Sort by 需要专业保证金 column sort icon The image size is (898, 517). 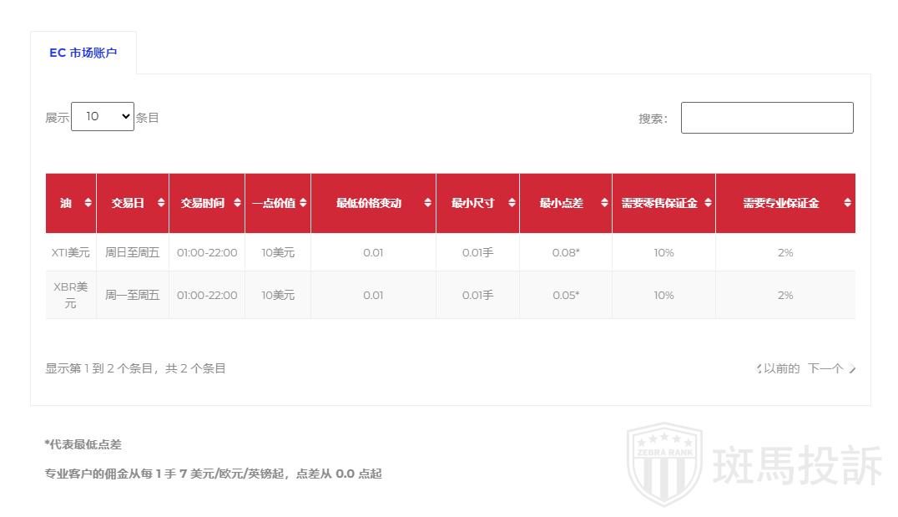(847, 203)
